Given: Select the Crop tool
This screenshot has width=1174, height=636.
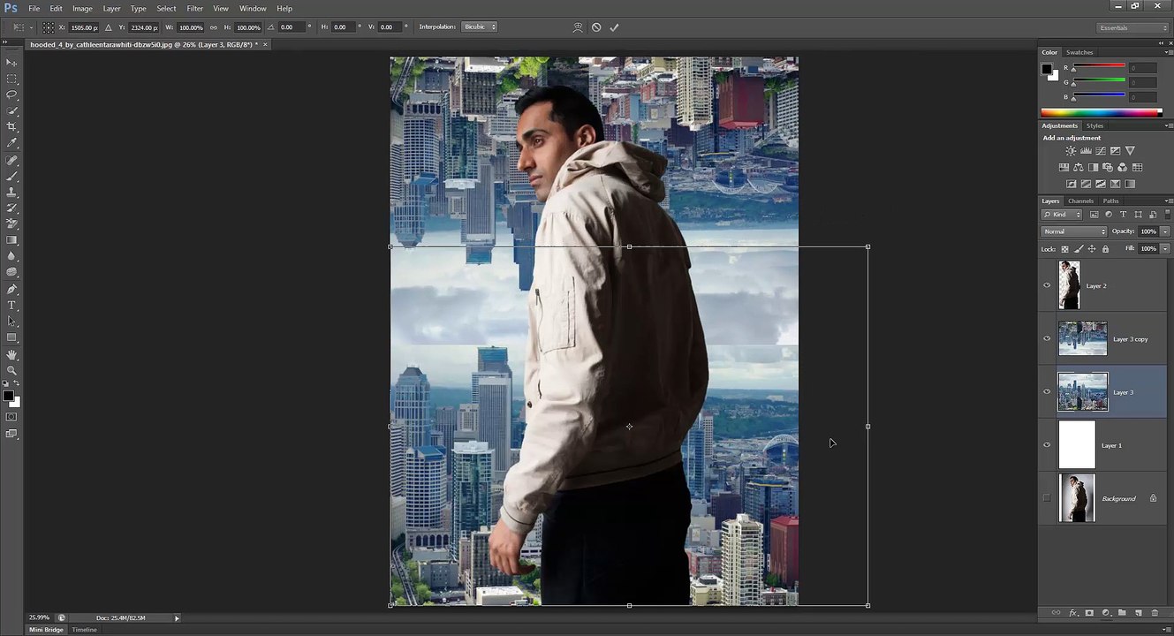Looking at the screenshot, I should (x=11, y=126).
